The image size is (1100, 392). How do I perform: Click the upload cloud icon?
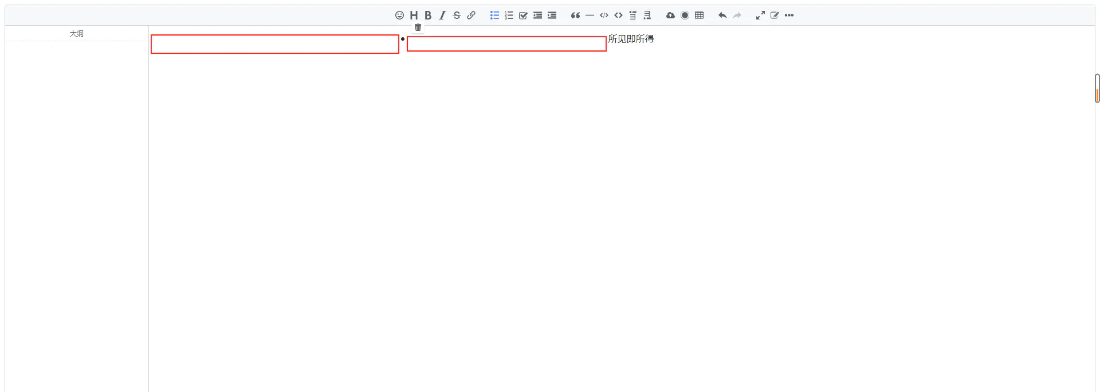click(x=670, y=15)
